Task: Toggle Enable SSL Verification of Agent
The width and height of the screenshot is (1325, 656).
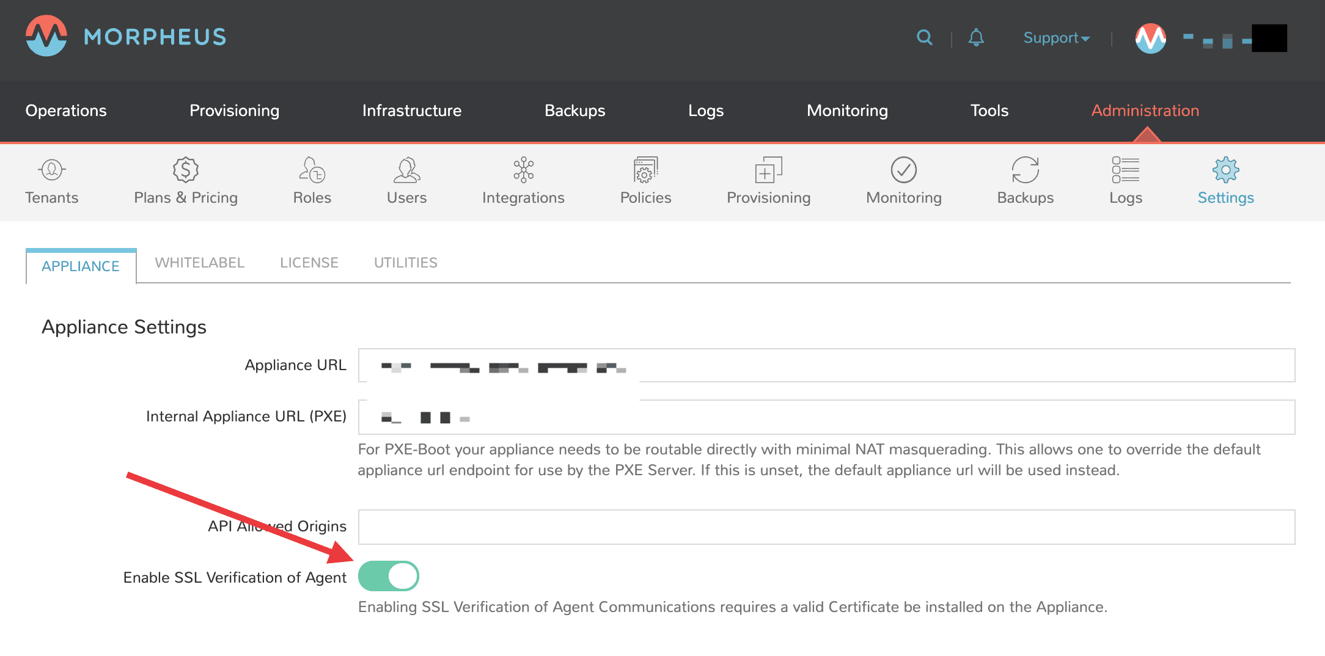Action: pyautogui.click(x=389, y=576)
